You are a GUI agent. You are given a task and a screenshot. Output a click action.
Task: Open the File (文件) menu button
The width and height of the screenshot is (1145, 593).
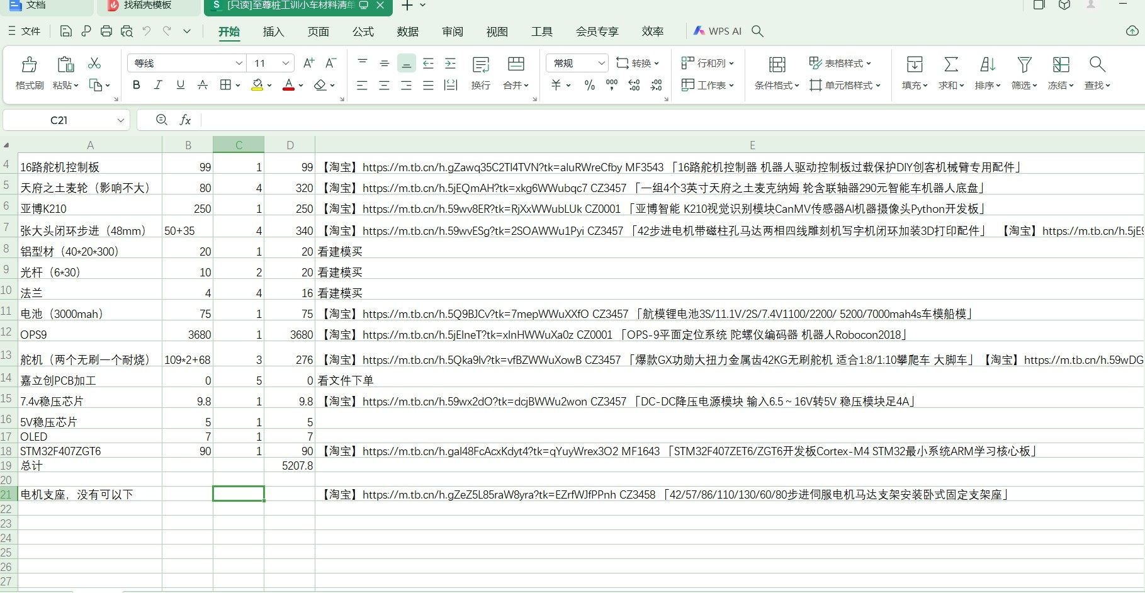(x=25, y=31)
